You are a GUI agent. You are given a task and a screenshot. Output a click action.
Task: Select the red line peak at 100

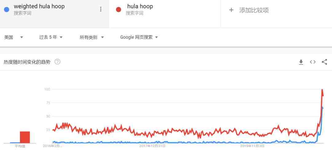click(x=322, y=90)
